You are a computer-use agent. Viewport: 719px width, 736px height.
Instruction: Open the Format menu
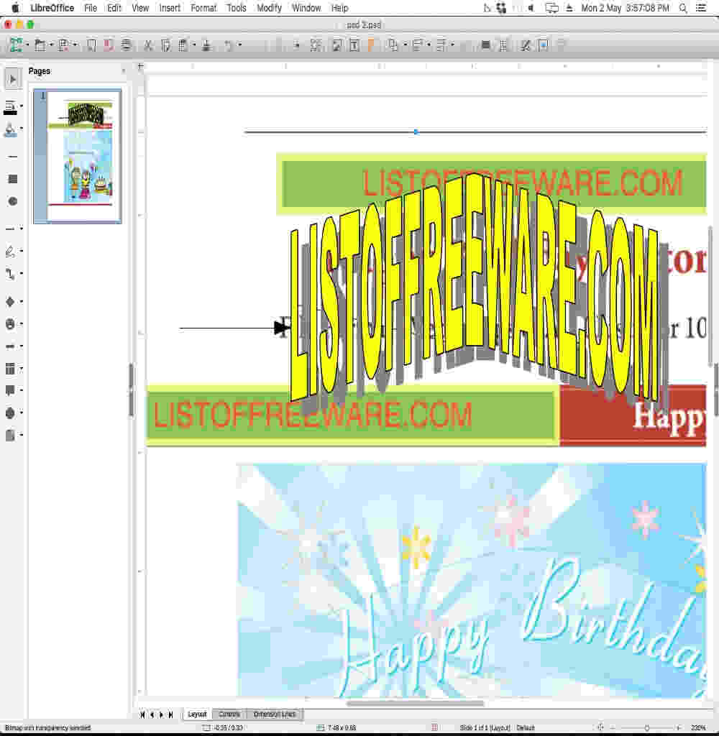point(203,8)
